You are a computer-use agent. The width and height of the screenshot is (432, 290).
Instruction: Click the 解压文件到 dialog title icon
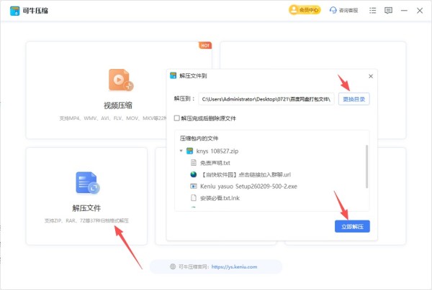coord(173,75)
